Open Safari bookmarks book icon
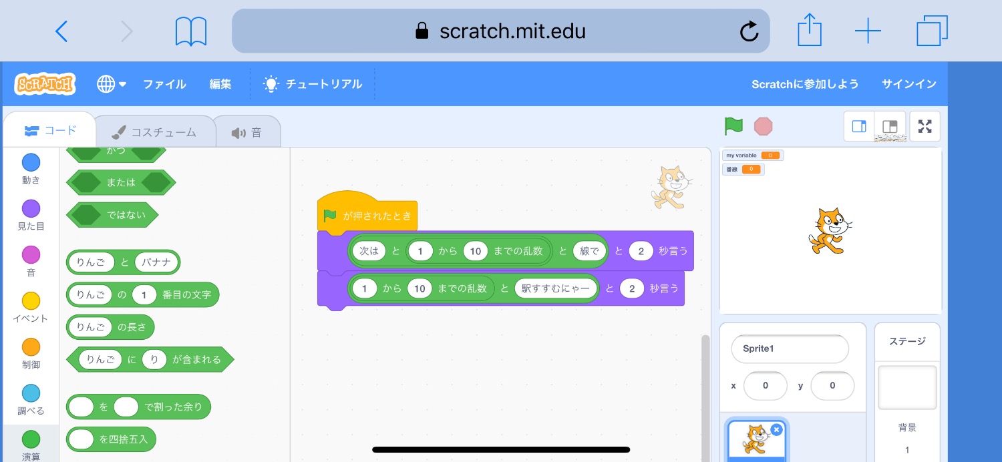The image size is (1002, 462). (191, 31)
